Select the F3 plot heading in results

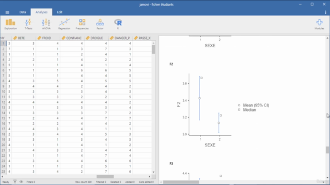click(x=171, y=163)
